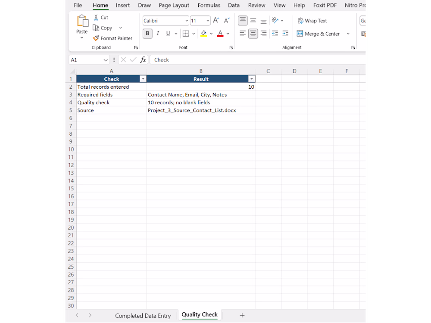This screenshot has width=431, height=323.
Task: Apply yellow fill color bucket
Action: pos(204,34)
